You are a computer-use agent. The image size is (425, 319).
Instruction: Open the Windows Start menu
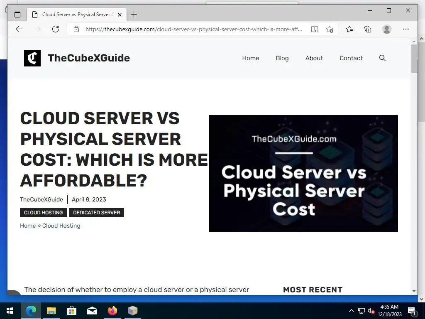pyautogui.click(x=10, y=311)
